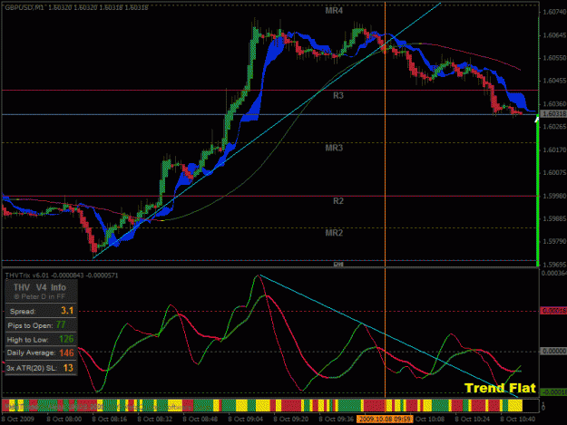The width and height of the screenshot is (567, 425).
Task: Click the 8 Oct 08:32 time label
Action: coord(155,420)
